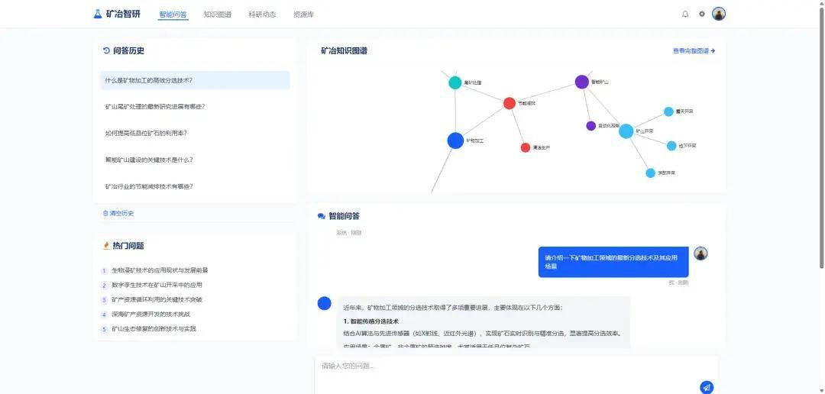Click the notification bell icon
This screenshot has height=394, width=825.
684,14
